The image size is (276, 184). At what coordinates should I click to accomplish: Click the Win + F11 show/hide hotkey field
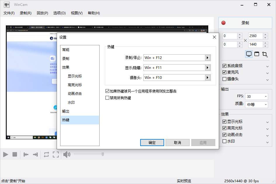point(174,68)
